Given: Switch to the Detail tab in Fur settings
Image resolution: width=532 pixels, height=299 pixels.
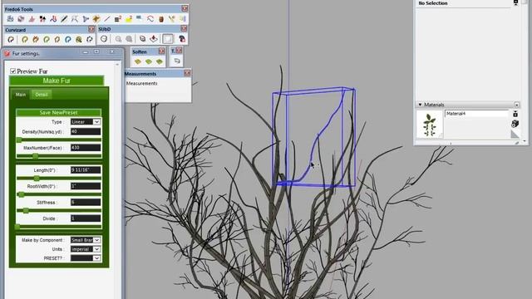Looking at the screenshot, I should tap(42, 95).
